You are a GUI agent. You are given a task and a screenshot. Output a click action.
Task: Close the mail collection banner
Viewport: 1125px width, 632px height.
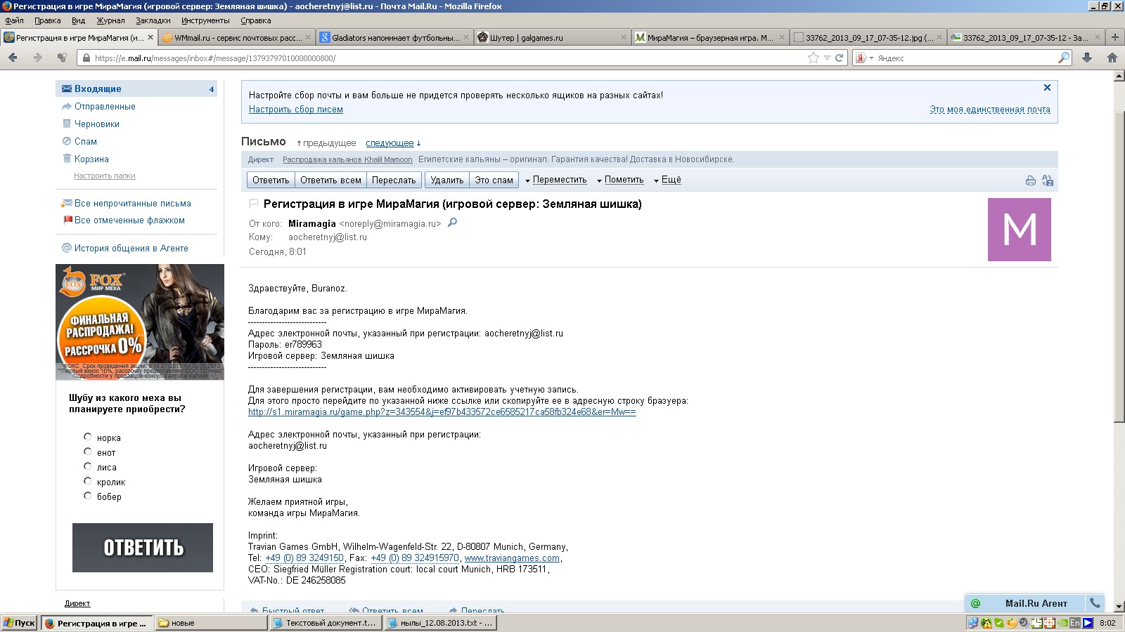[x=1047, y=88]
